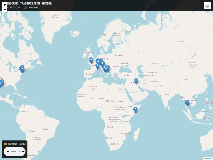The width and height of the screenshot is (213, 160).
Task: Select the marker near Iraq and Kuwait
Action: (x=136, y=81)
